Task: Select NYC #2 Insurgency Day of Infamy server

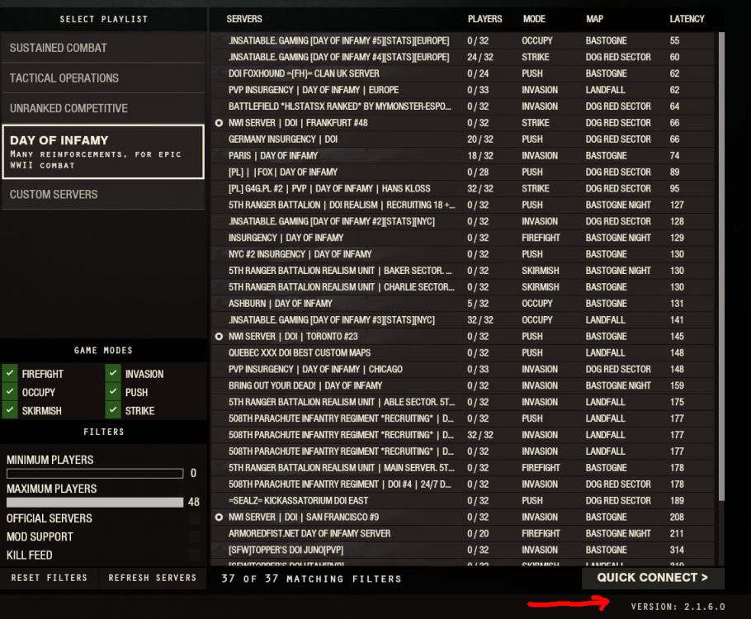Action: [462, 254]
